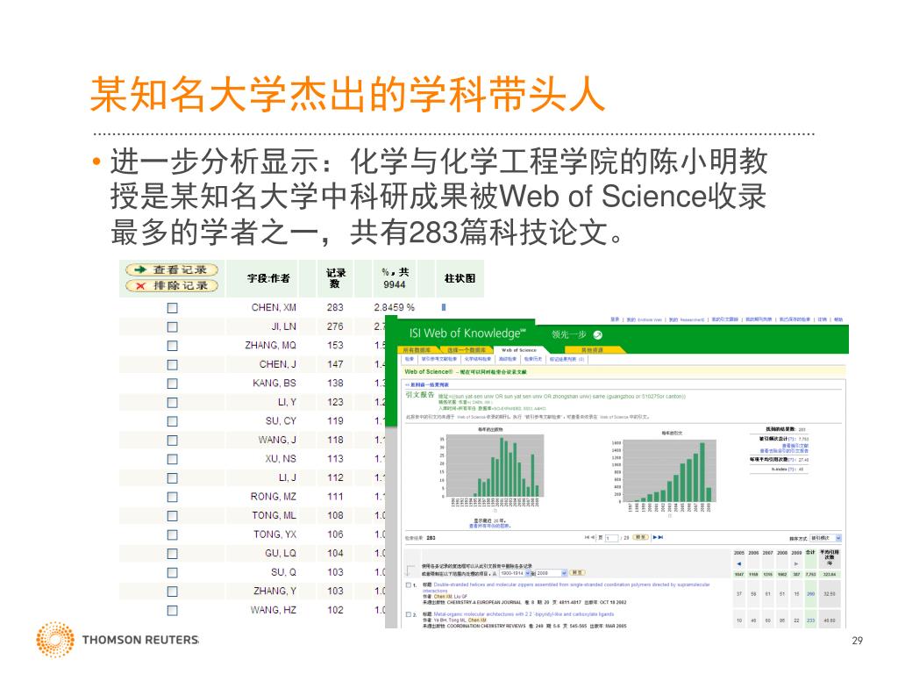Open the Metal-organic molecular architectures article title
898x674 pixels.
point(524,613)
